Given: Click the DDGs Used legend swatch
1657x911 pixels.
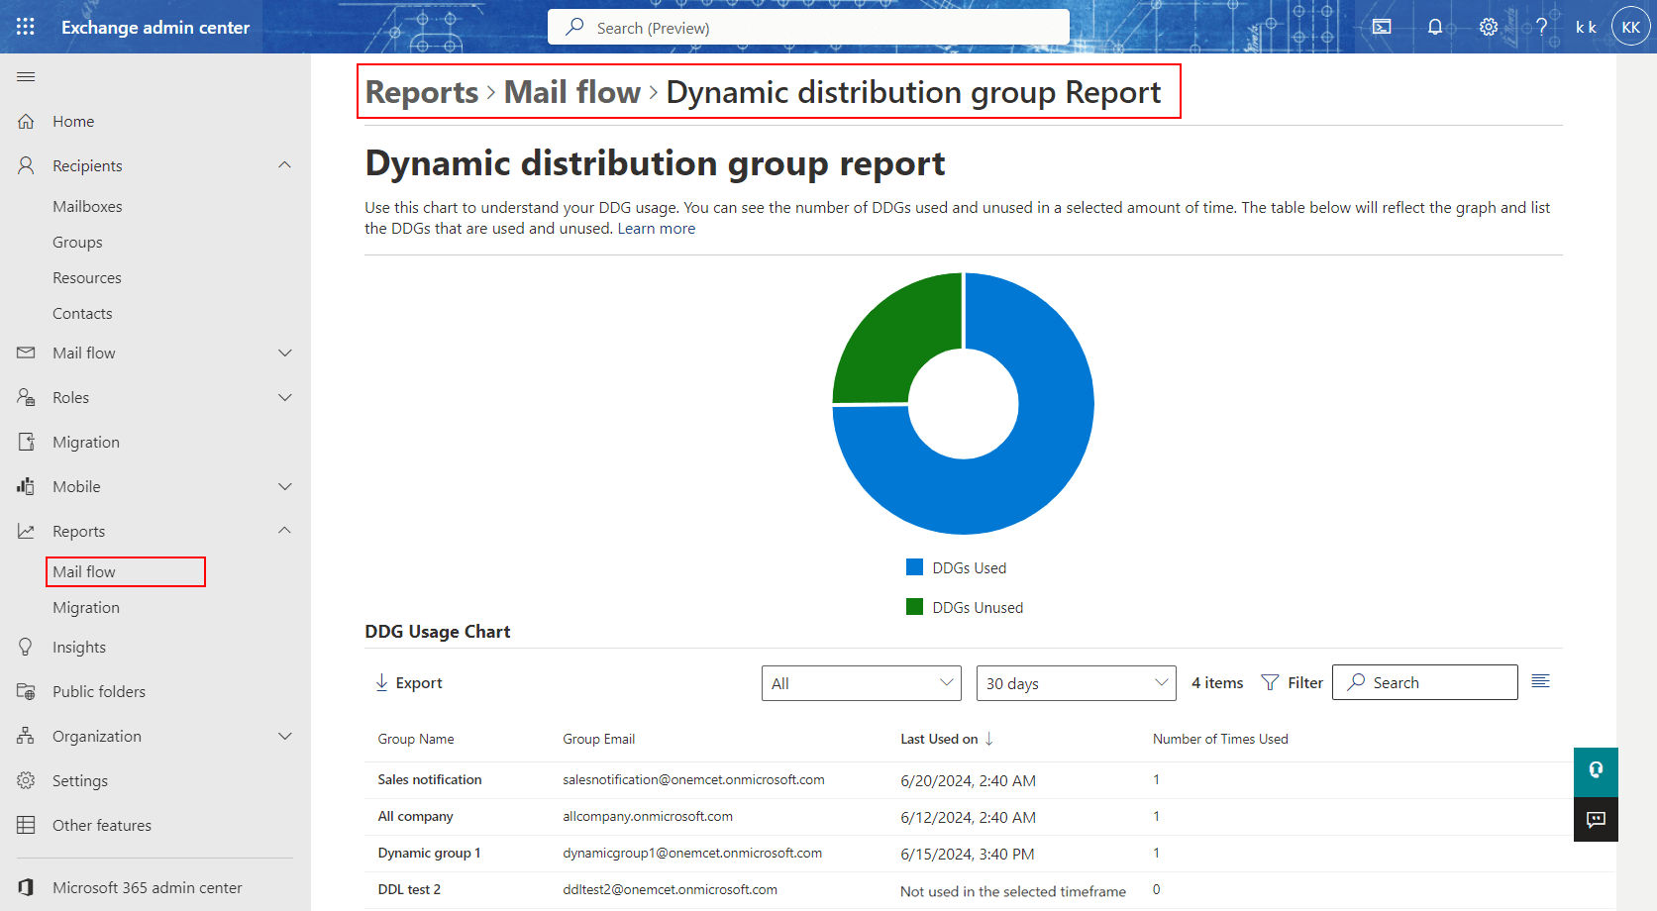Looking at the screenshot, I should click(913, 566).
